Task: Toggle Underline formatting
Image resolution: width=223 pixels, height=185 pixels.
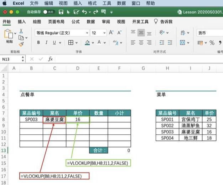Action: click(55, 42)
